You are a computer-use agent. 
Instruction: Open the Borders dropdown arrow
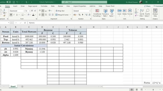[25, 15]
